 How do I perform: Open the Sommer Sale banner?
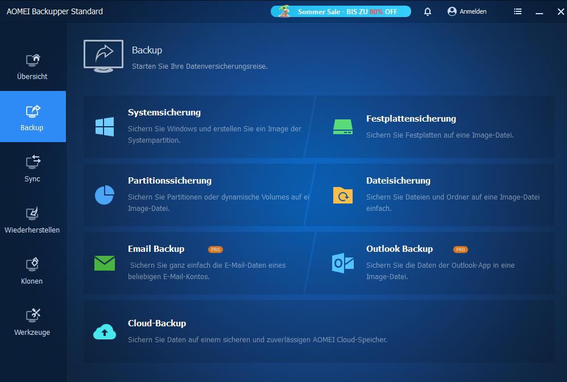[x=341, y=11]
